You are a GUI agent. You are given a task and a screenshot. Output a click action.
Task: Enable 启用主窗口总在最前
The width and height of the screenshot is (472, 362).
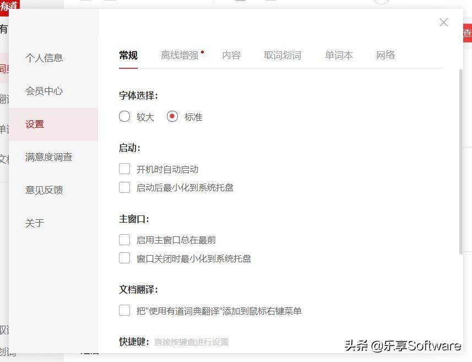[124, 240]
